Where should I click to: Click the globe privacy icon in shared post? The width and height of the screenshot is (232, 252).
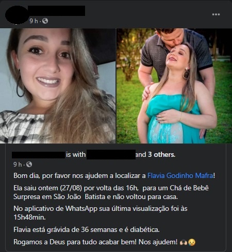(x=29, y=164)
